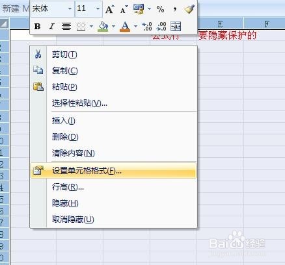The width and height of the screenshot is (285, 265).
Task: Apply comma style format
Action: 175,9
